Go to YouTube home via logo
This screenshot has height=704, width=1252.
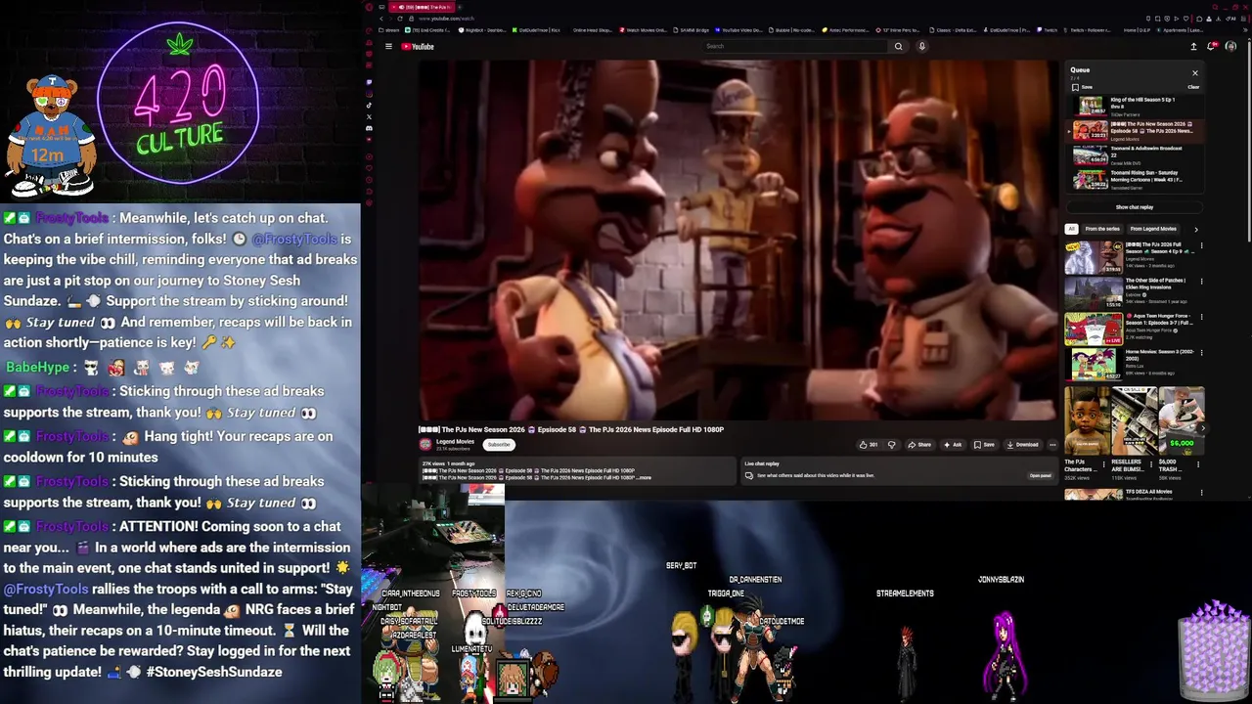tap(418, 46)
